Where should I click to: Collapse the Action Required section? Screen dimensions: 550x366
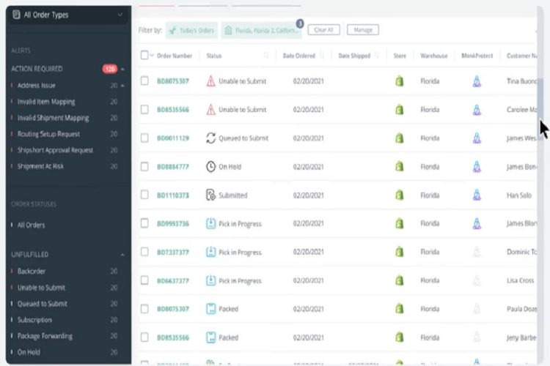(x=122, y=69)
